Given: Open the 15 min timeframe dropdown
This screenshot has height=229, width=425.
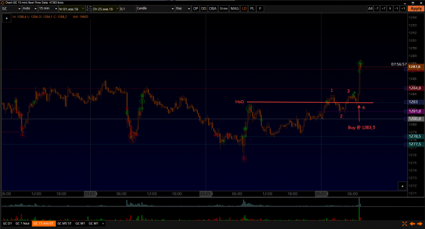Looking at the screenshot, I should [x=48, y=9].
